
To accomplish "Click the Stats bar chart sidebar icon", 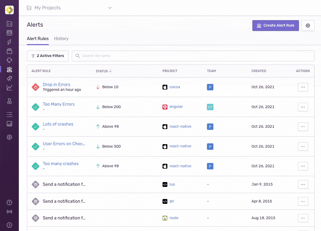I will pyautogui.click(x=9, y=124).
